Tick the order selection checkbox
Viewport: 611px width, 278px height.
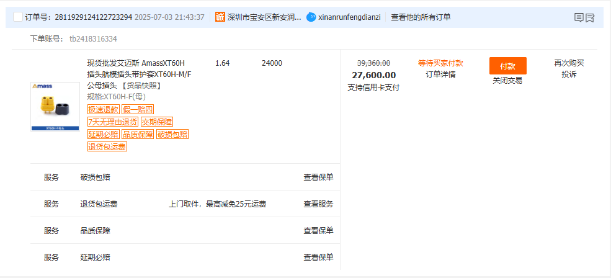(x=18, y=17)
